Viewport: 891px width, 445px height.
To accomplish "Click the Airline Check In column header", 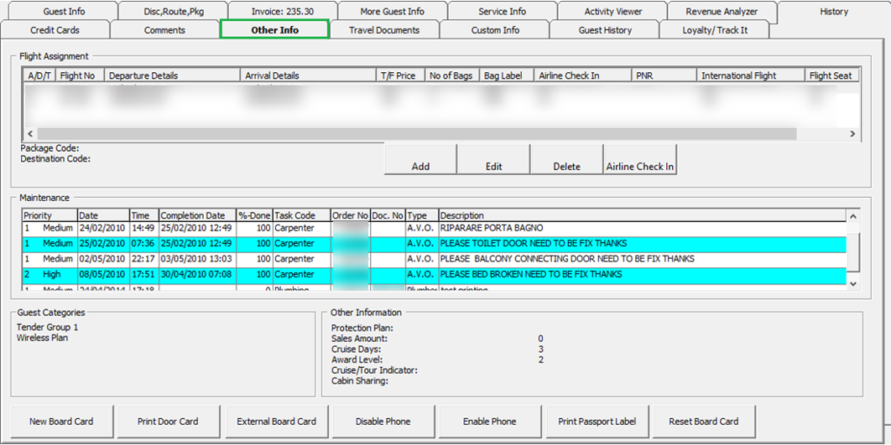I will (584, 75).
